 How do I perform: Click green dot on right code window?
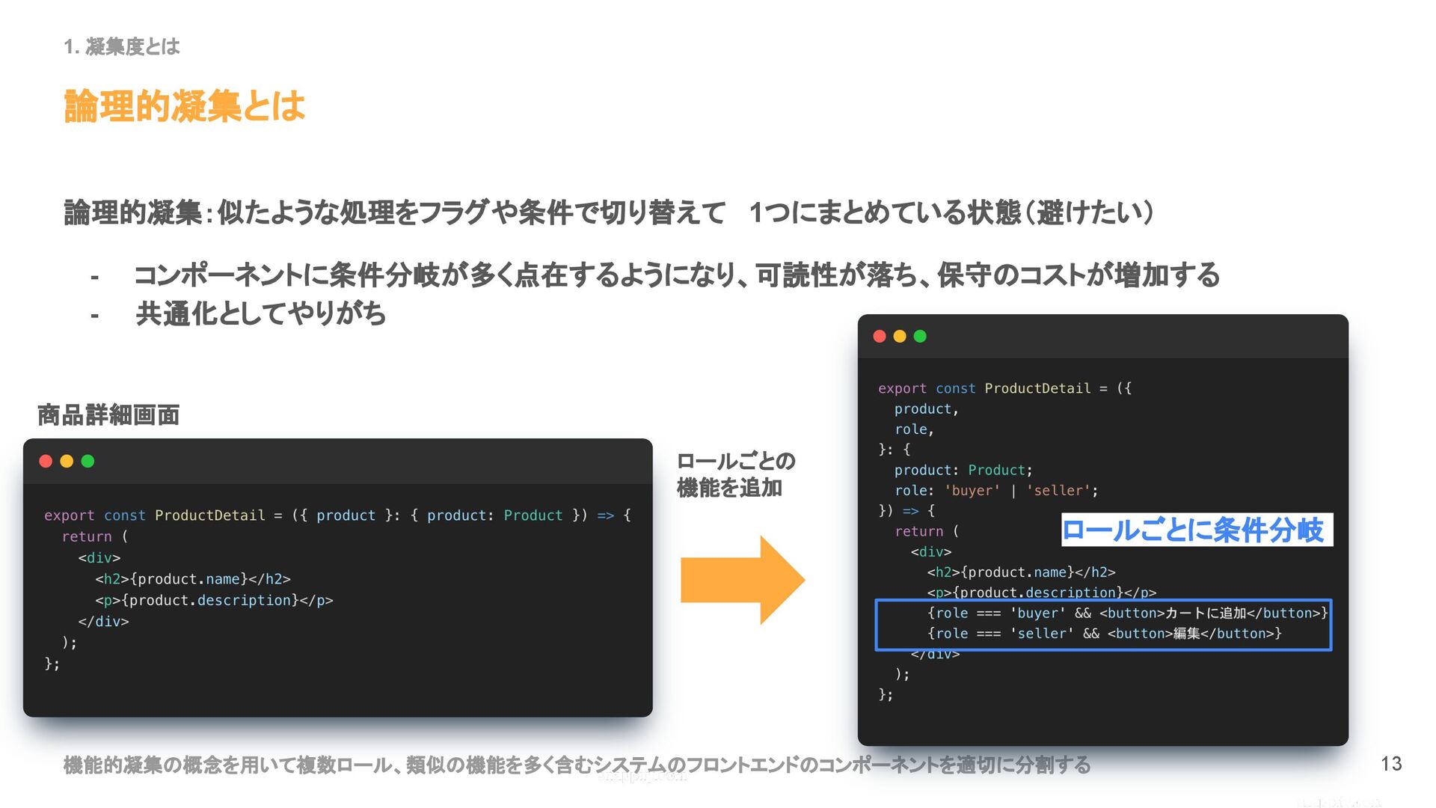click(920, 337)
